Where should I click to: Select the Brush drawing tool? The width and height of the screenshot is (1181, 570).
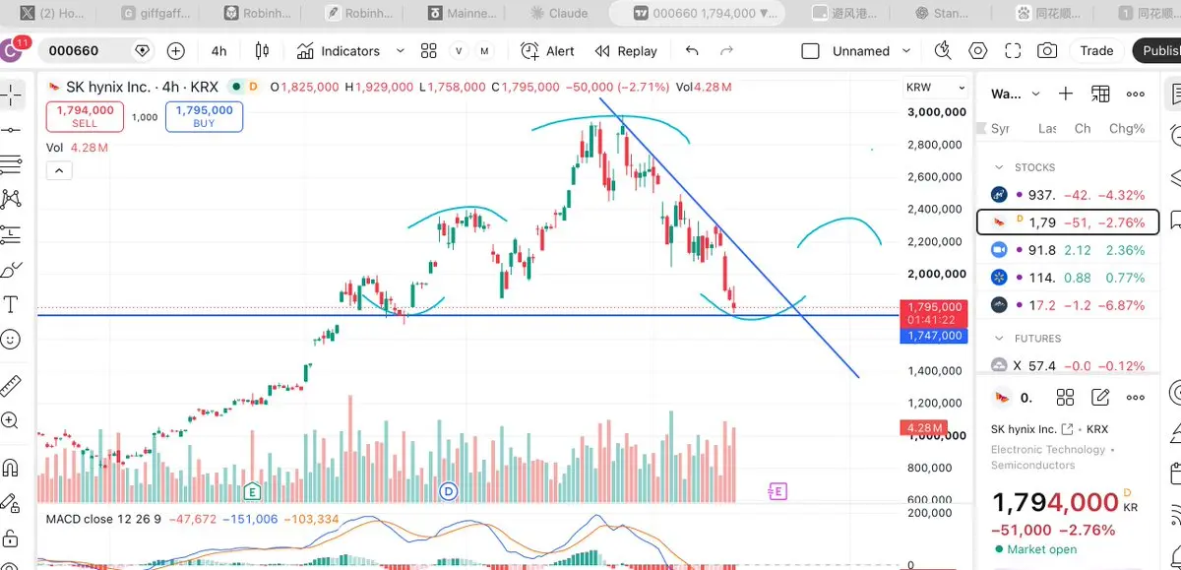[x=12, y=270]
